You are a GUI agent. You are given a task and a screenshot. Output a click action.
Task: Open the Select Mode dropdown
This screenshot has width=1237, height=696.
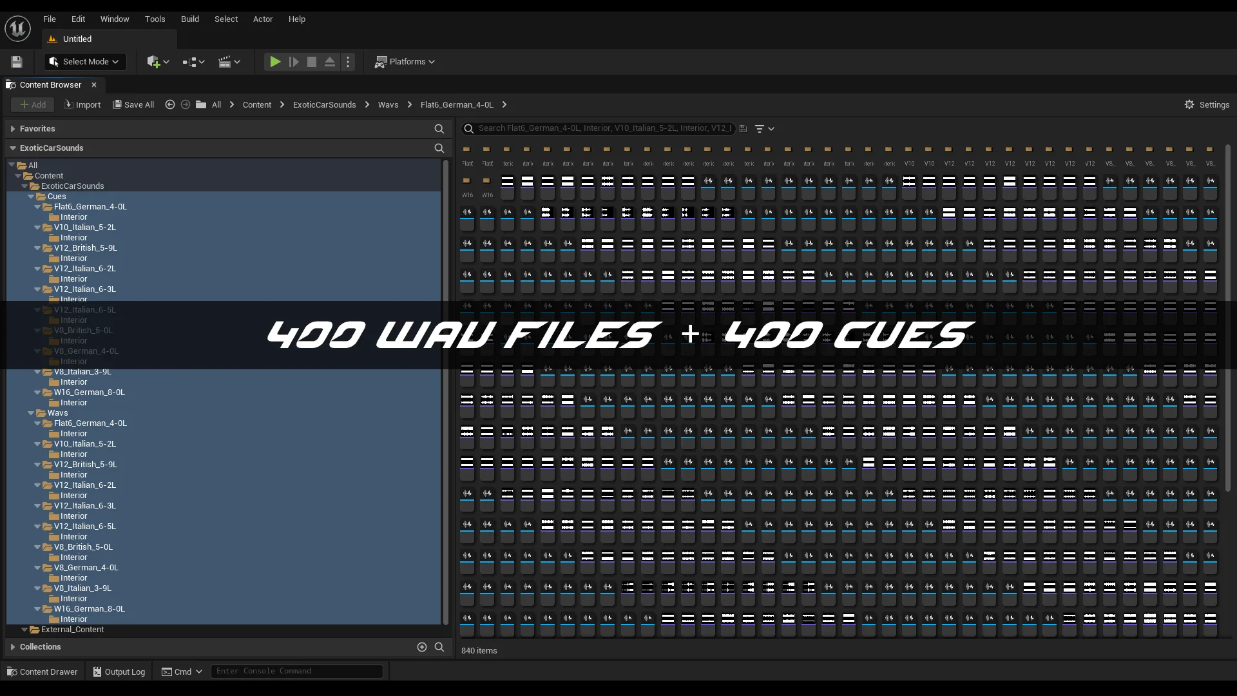tap(85, 62)
